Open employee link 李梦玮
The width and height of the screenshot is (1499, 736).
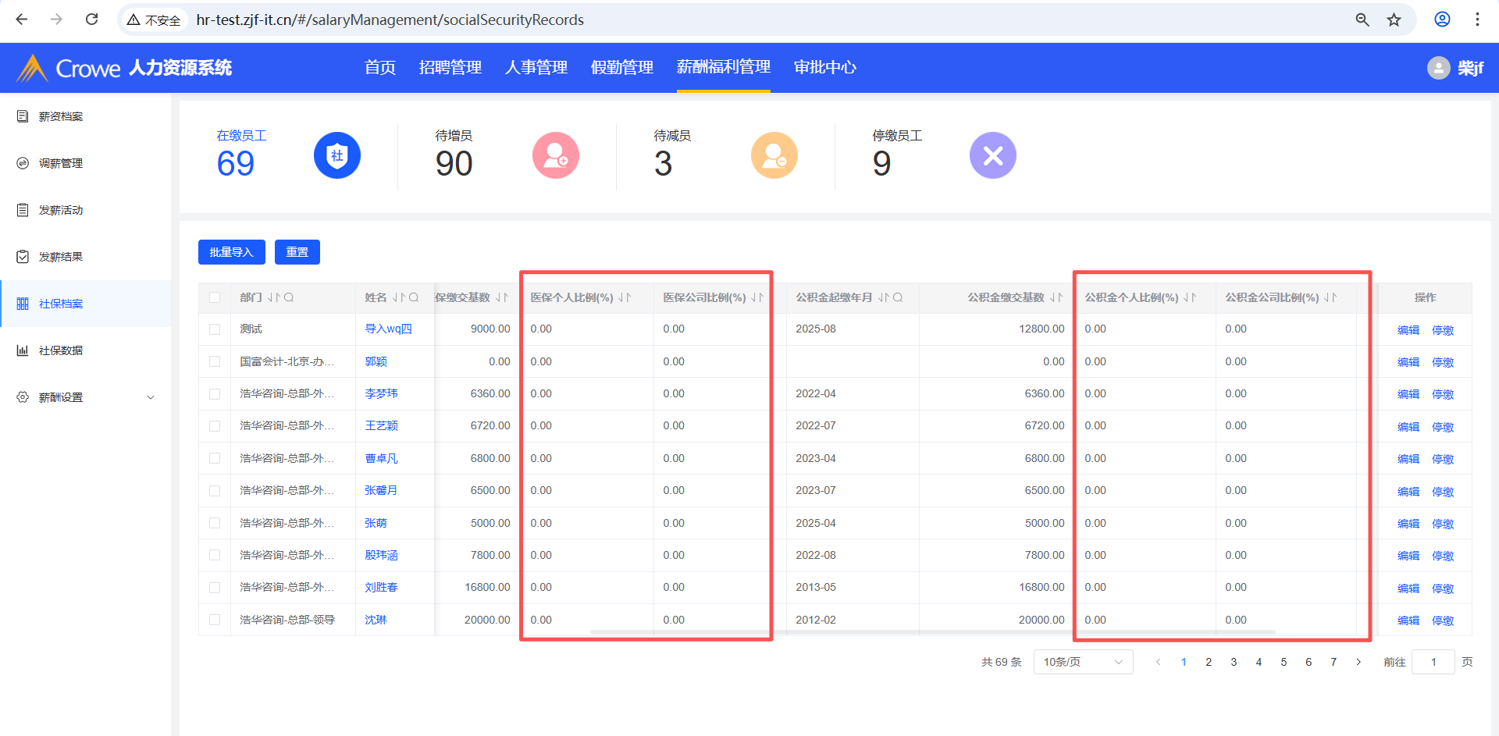(381, 393)
